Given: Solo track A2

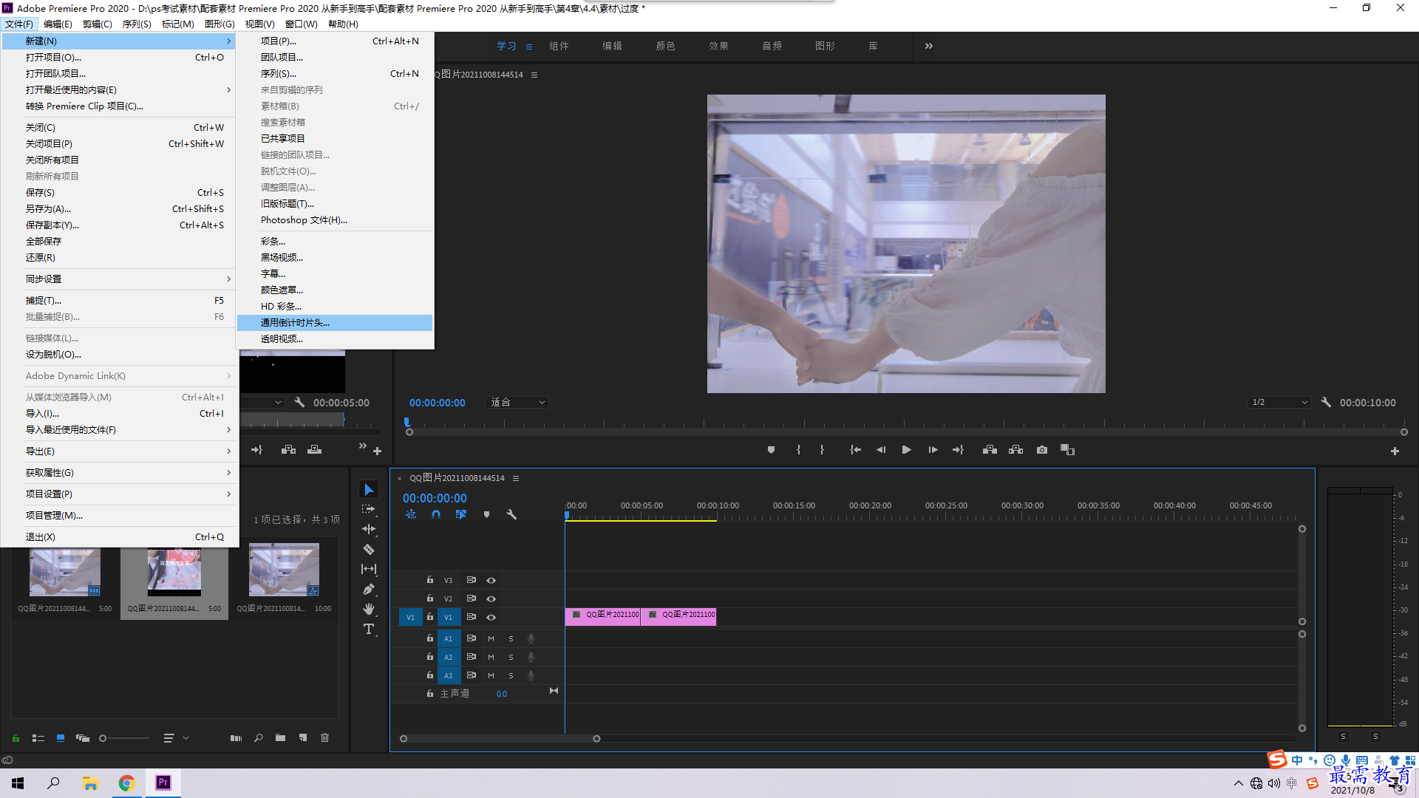Looking at the screenshot, I should pos(511,657).
